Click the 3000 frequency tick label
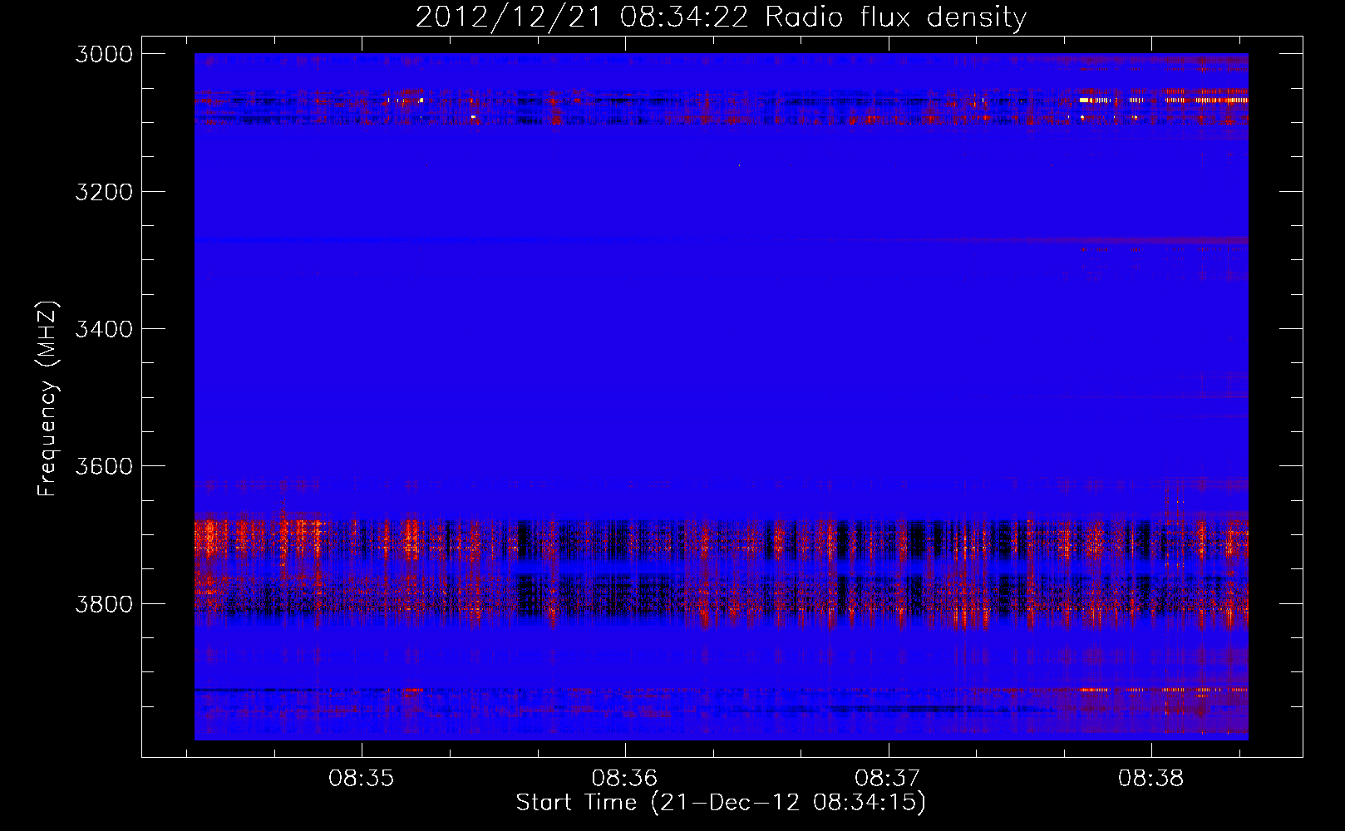 [104, 54]
